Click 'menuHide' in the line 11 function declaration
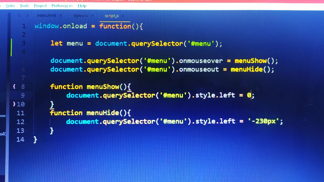Image resolution: width=324 pixels, height=182 pixels. pyautogui.click(x=103, y=113)
